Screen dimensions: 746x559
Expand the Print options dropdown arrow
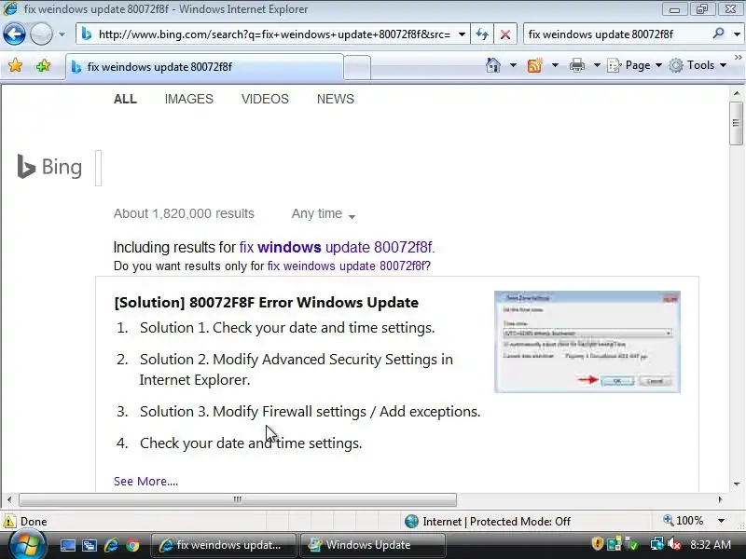point(597,65)
